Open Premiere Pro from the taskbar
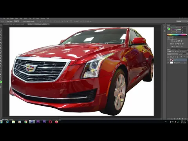 click(38, 122)
